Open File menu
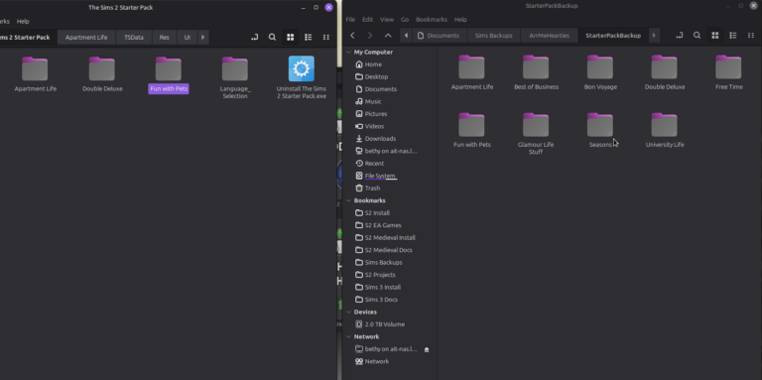Viewport: 762px width, 380px height. pyautogui.click(x=350, y=20)
